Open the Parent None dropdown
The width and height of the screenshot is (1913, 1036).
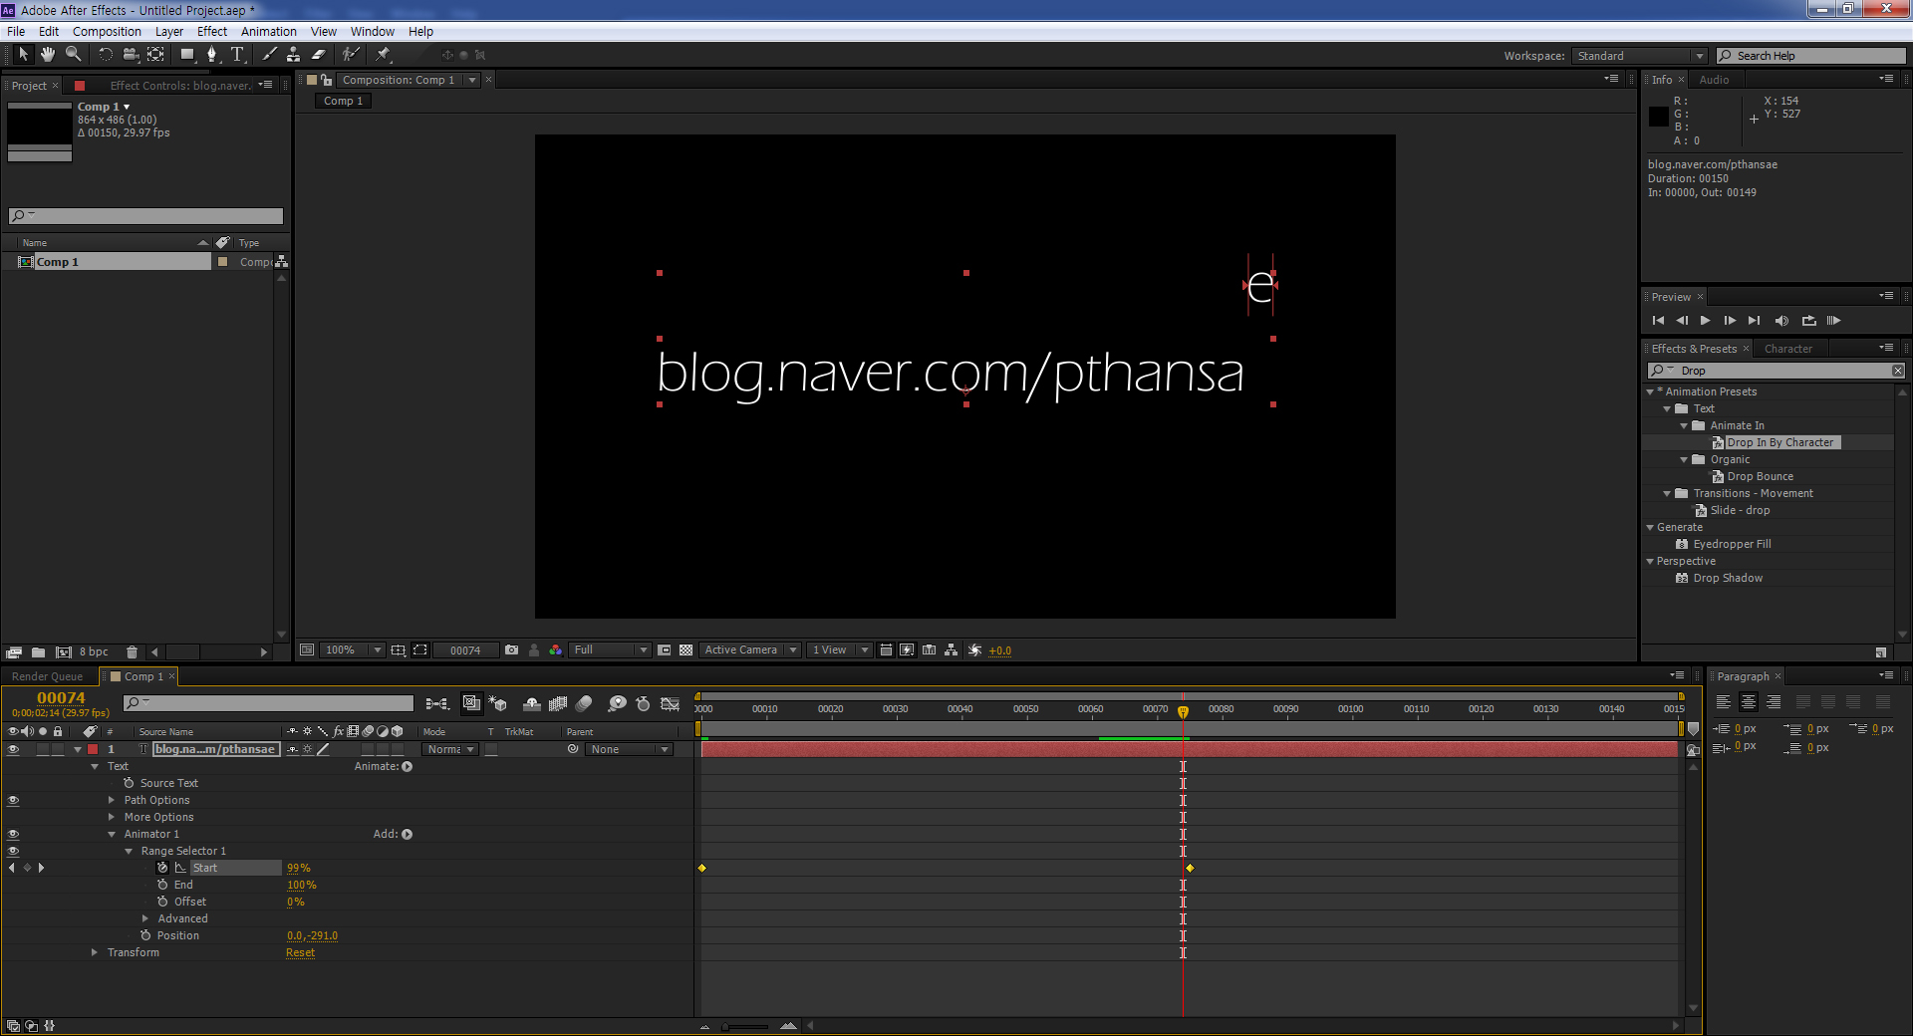point(629,749)
